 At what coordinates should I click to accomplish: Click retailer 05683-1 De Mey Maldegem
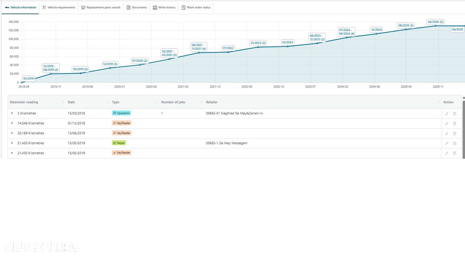[226, 143]
